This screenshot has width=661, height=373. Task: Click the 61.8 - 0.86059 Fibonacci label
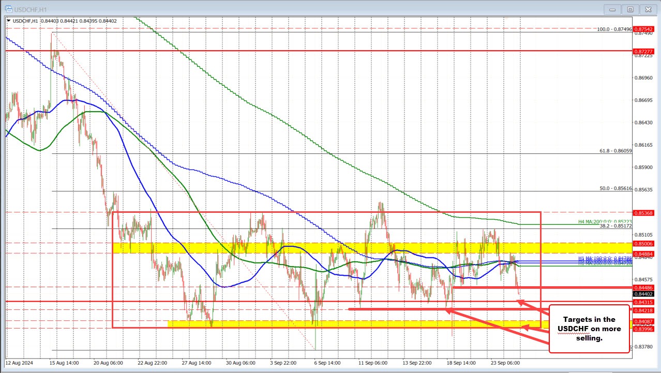[615, 151]
